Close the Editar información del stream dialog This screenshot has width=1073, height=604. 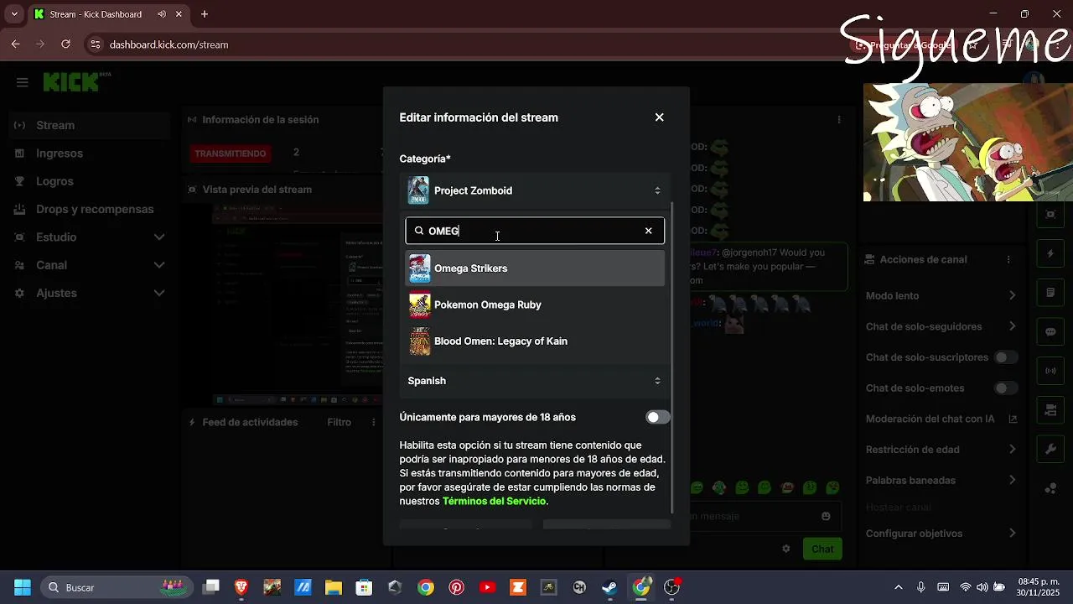[x=659, y=117]
